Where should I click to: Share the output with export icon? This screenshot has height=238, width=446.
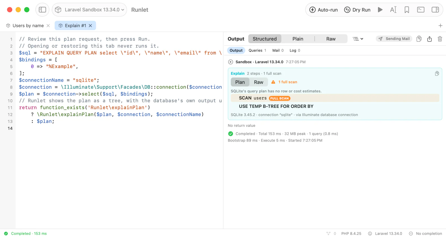click(x=430, y=39)
